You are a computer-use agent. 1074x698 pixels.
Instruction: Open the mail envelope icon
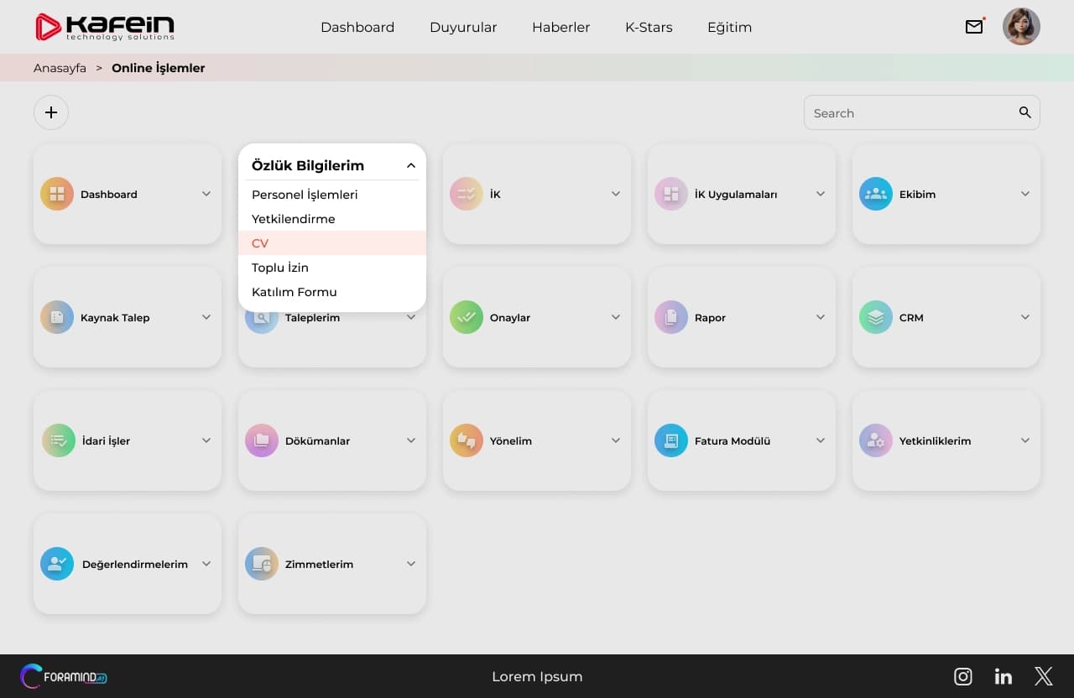click(x=974, y=27)
